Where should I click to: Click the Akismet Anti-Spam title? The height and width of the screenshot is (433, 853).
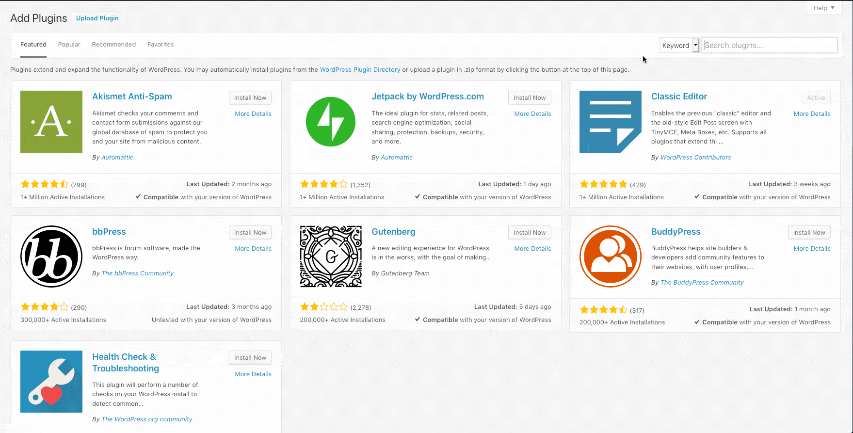click(132, 96)
